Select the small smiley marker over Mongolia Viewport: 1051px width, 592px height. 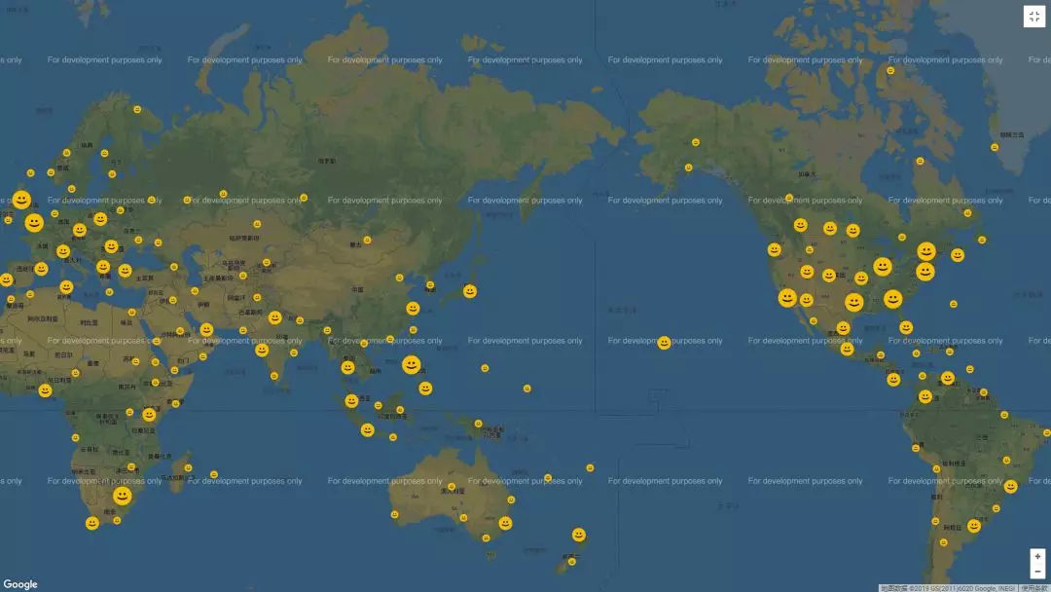pos(367,240)
